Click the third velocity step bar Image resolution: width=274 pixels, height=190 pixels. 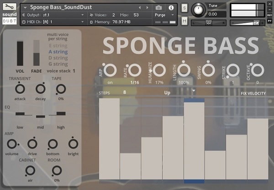click(x=152, y=158)
